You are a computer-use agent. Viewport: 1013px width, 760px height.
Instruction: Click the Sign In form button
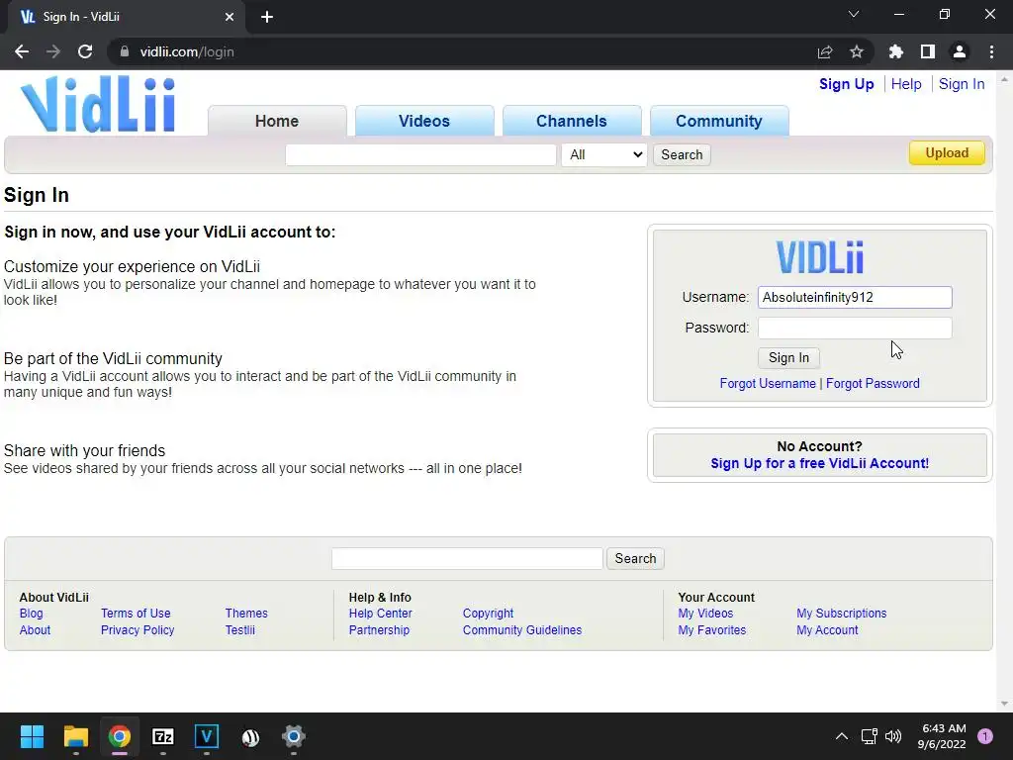(x=788, y=358)
